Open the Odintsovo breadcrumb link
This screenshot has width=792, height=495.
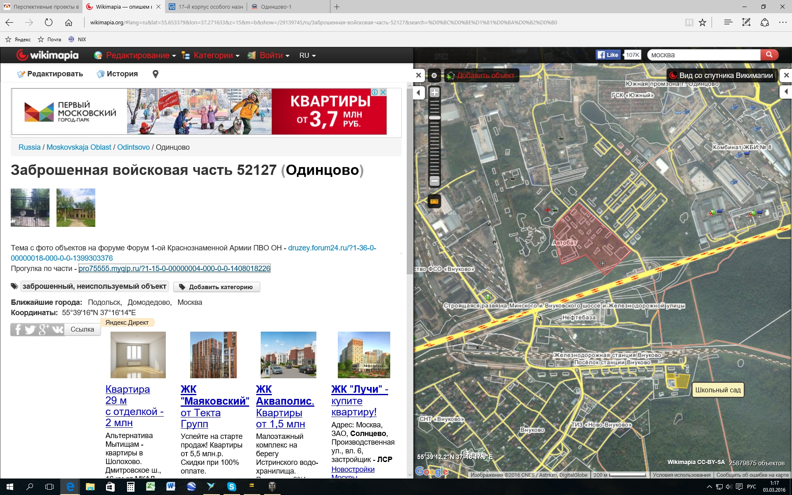[x=133, y=147]
